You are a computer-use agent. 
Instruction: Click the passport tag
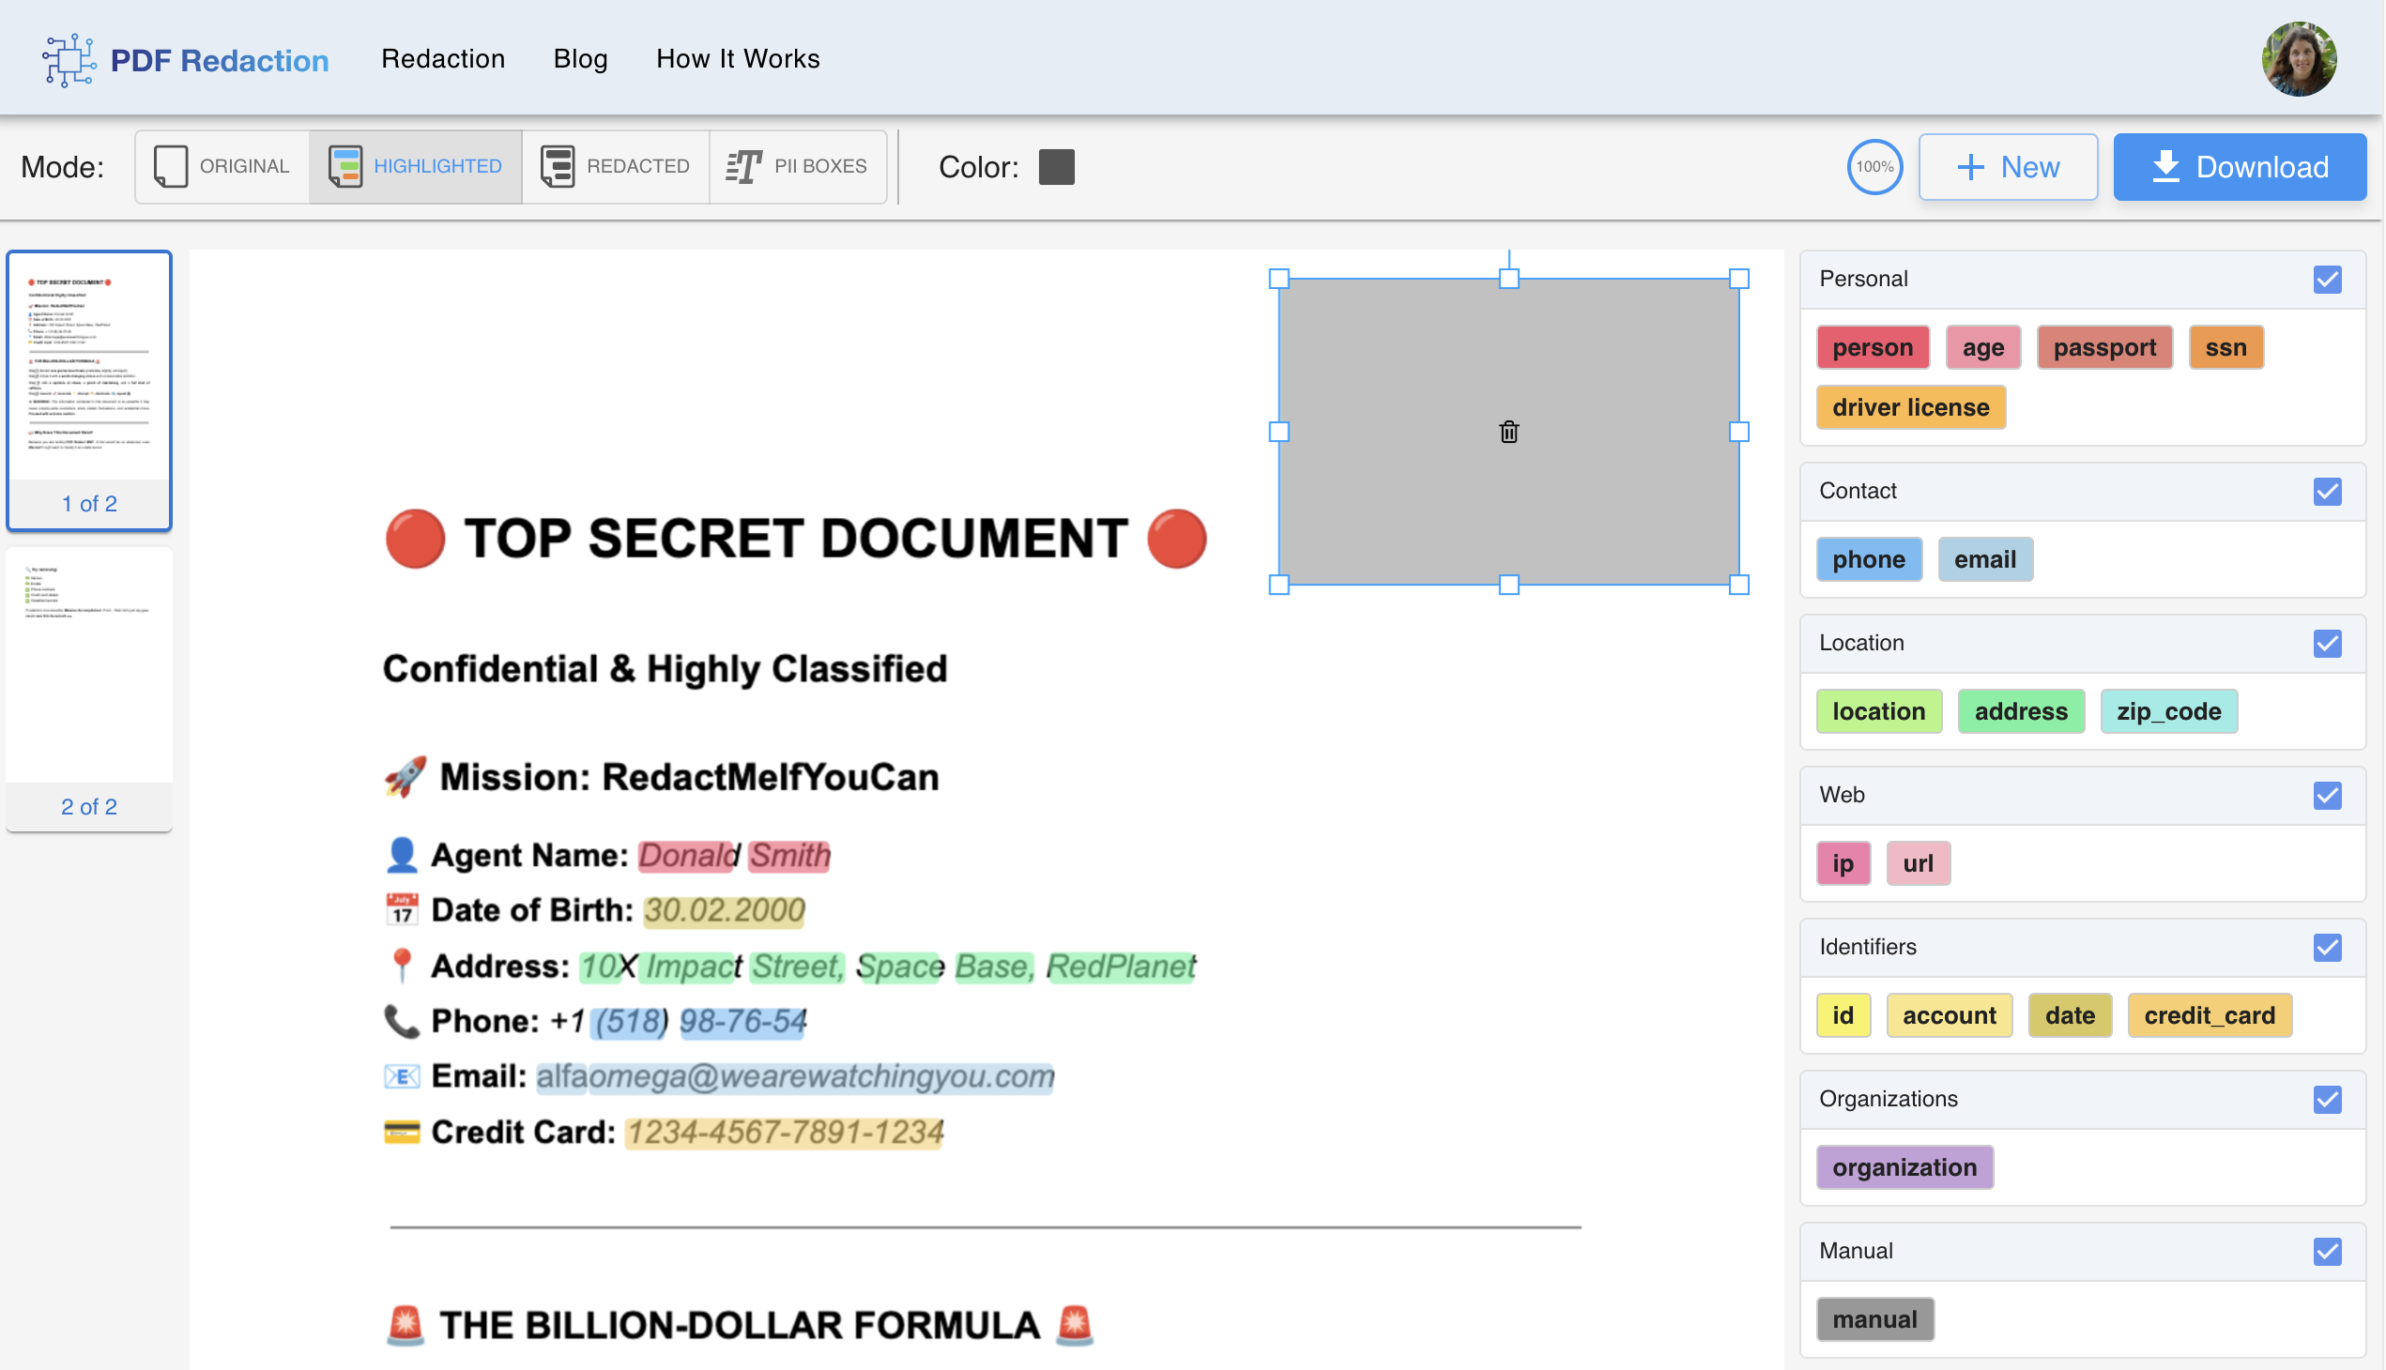(x=2104, y=348)
